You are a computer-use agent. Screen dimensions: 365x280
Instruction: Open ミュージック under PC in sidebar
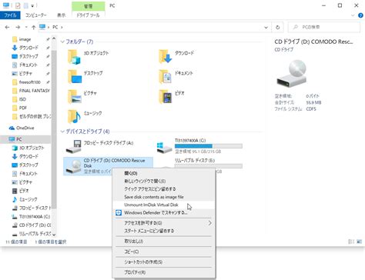tap(28, 199)
